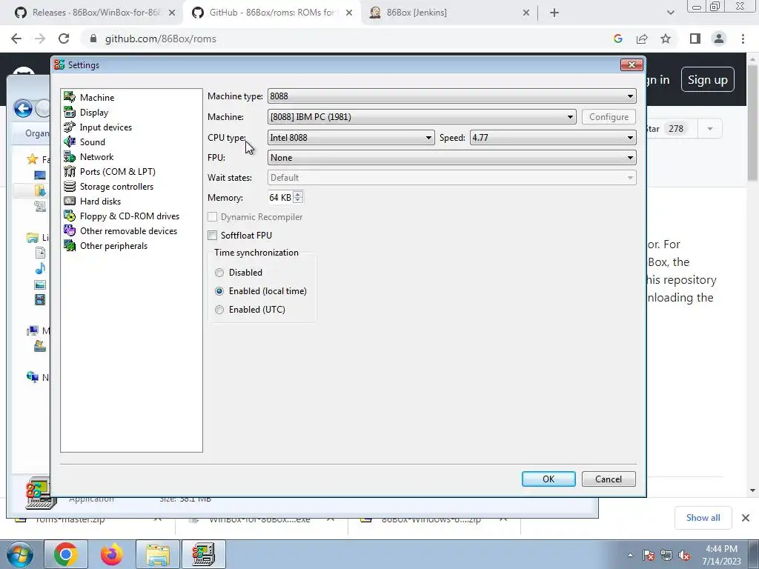Click the Input devices icon

[x=70, y=127]
